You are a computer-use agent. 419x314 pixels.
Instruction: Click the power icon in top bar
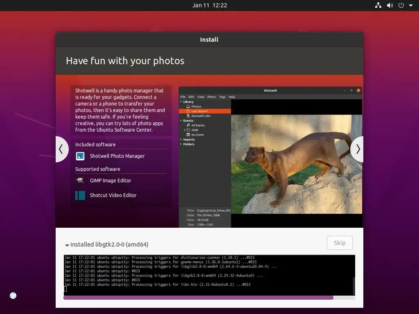pyautogui.click(x=401, y=5)
